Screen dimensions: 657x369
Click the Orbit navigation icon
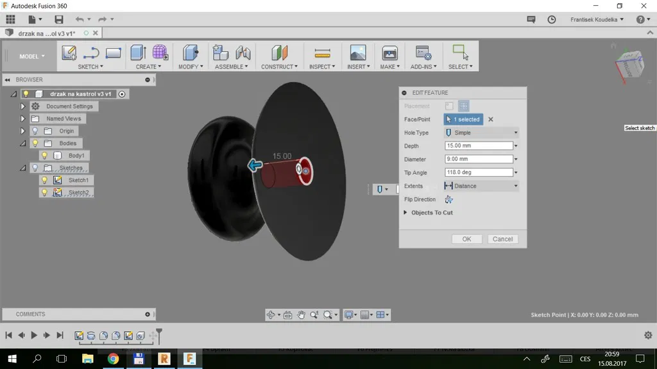(271, 315)
